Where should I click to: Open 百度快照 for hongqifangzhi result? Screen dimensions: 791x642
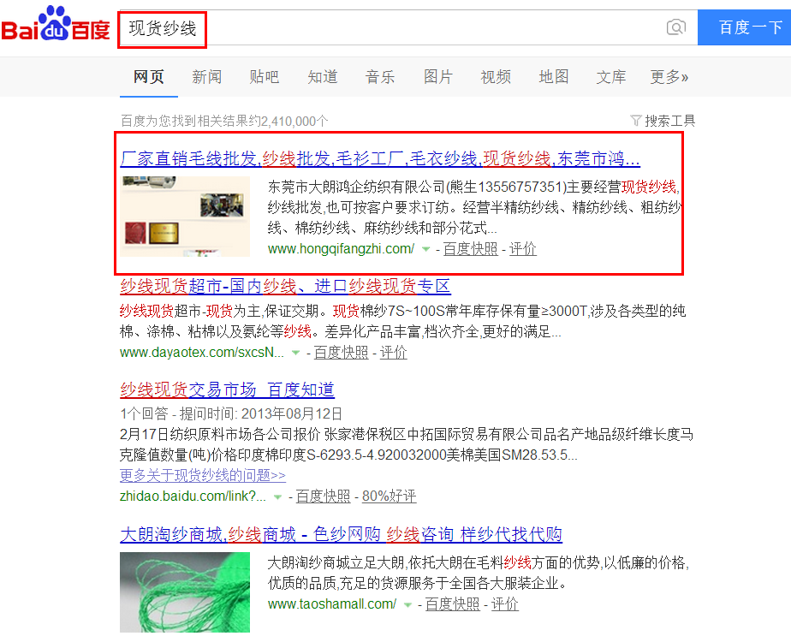click(470, 248)
